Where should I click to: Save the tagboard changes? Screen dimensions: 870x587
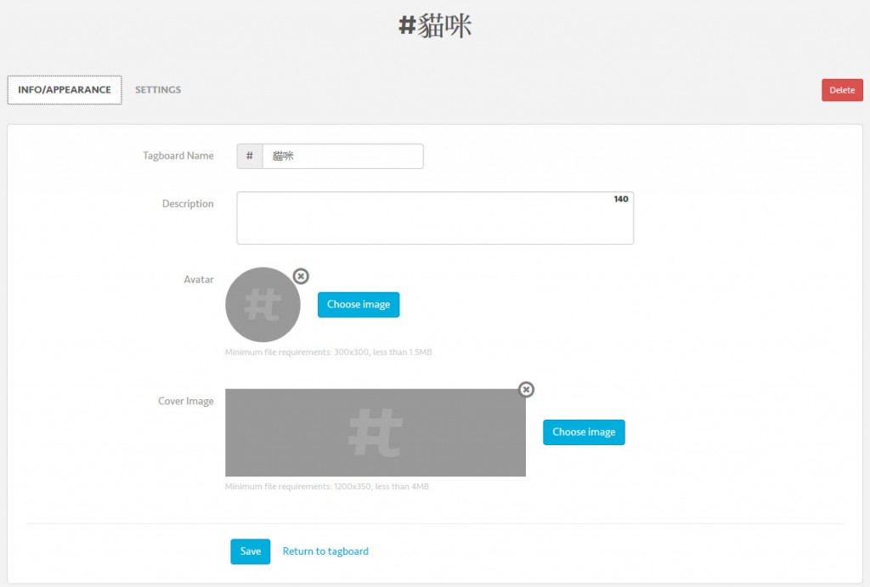[x=250, y=551]
